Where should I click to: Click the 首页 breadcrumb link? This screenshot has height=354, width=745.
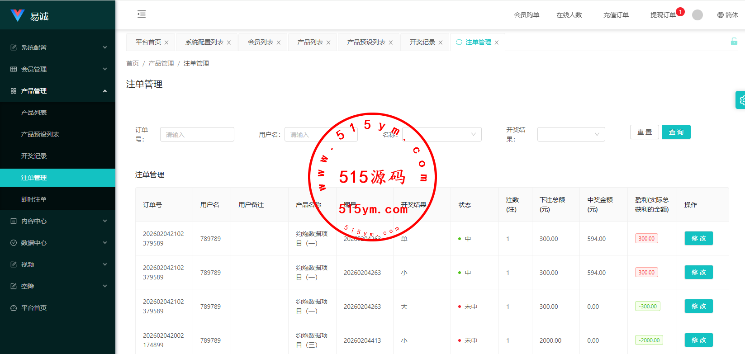(x=133, y=63)
